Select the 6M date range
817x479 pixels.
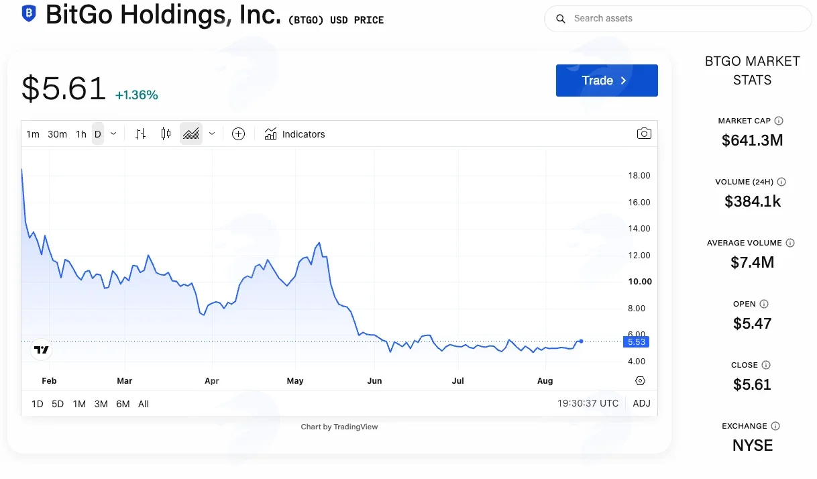(123, 404)
